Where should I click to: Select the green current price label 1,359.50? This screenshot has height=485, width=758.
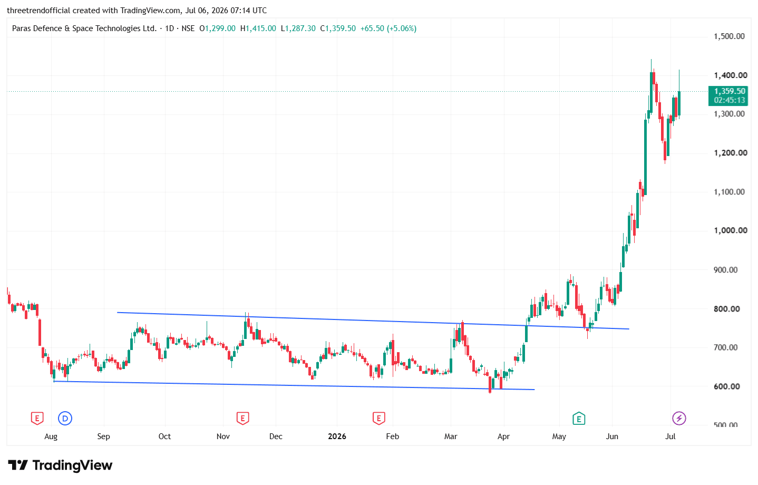[x=730, y=91]
